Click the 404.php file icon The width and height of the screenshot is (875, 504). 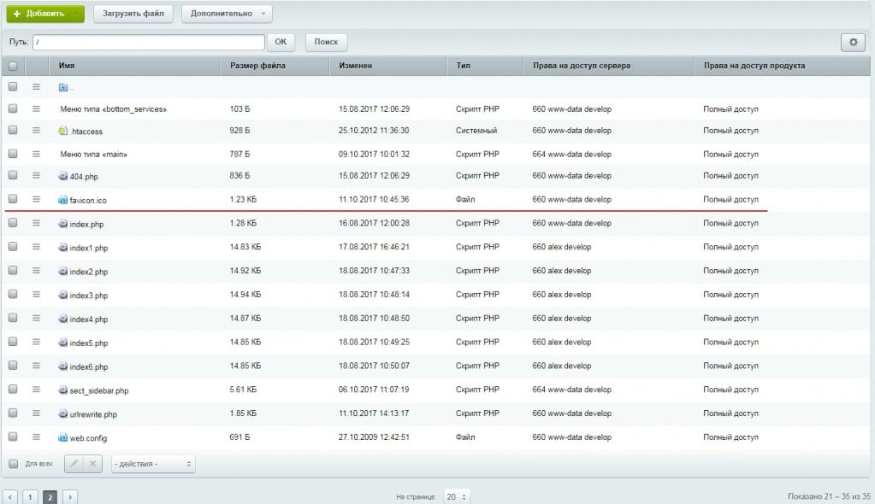(62, 176)
